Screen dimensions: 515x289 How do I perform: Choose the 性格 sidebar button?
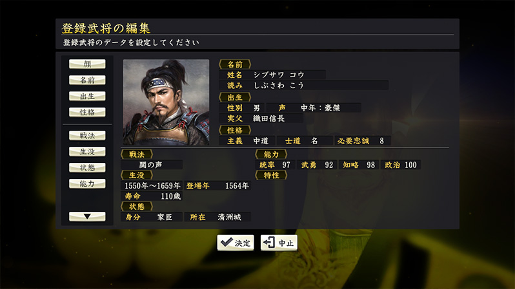click(87, 112)
